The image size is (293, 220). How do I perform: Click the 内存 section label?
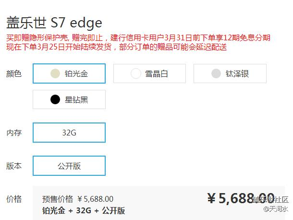click(14, 133)
